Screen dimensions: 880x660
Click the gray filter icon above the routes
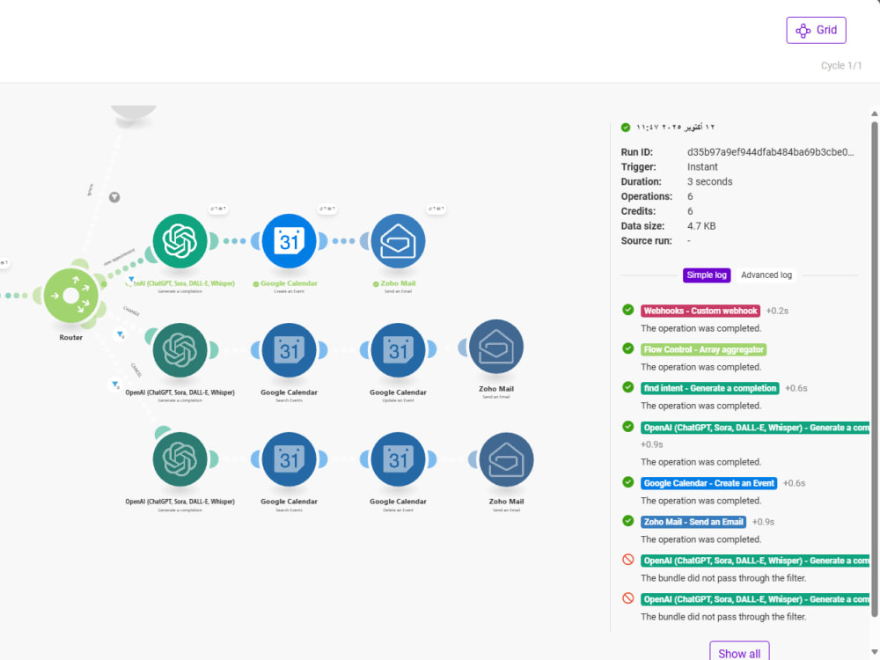tap(114, 197)
